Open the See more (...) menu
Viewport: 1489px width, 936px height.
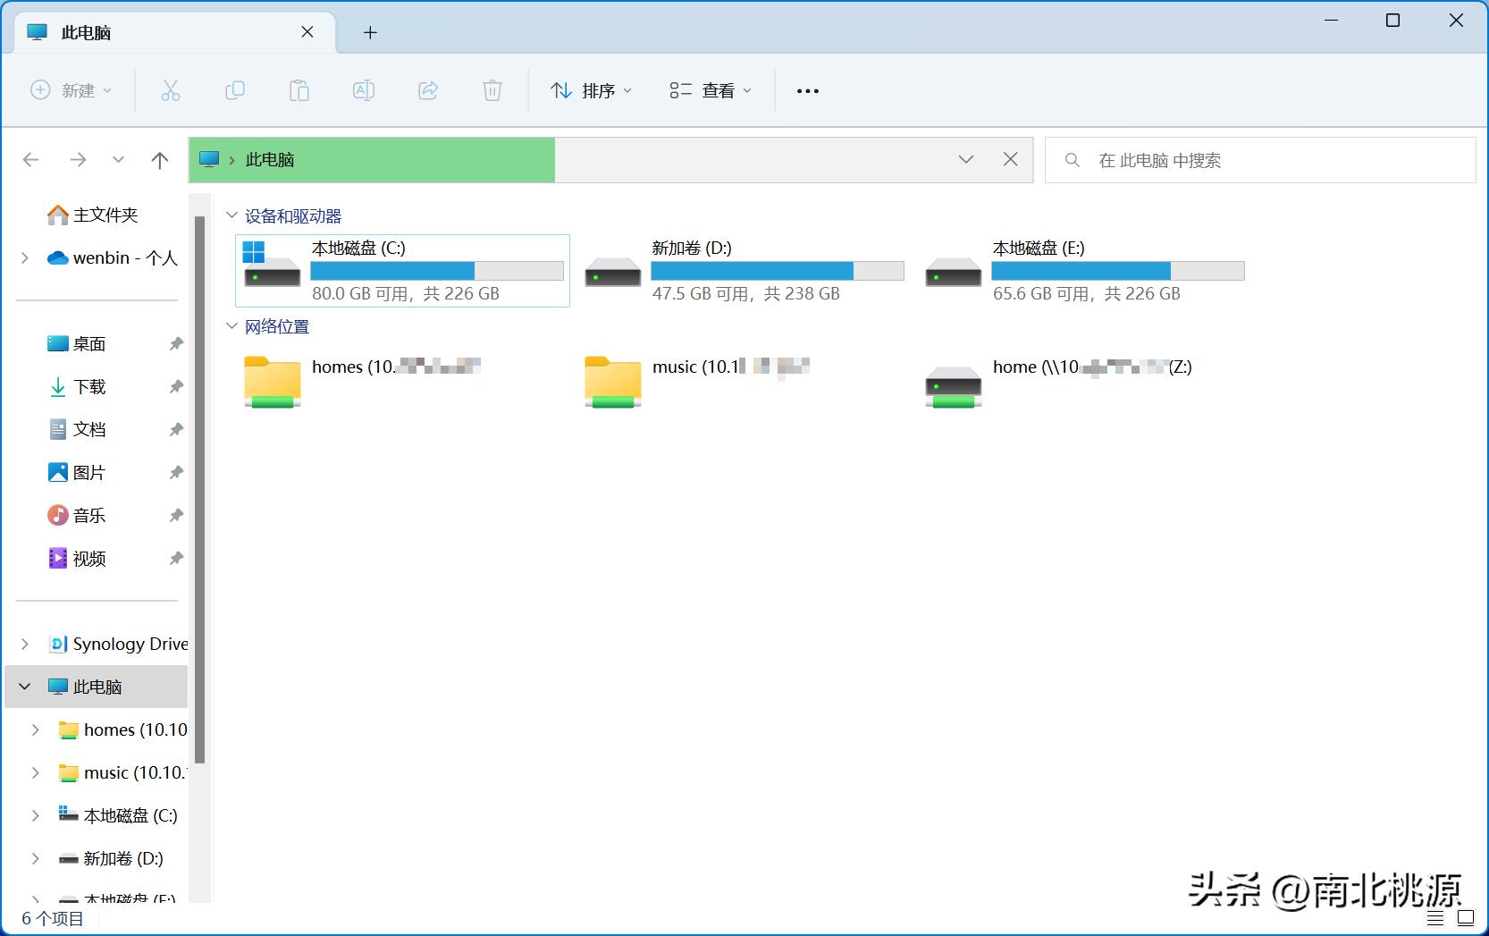807,90
